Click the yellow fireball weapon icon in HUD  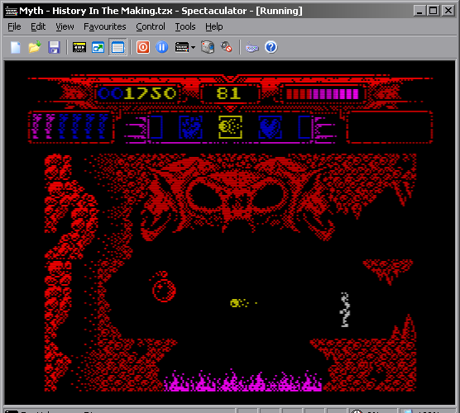pyautogui.click(x=230, y=127)
